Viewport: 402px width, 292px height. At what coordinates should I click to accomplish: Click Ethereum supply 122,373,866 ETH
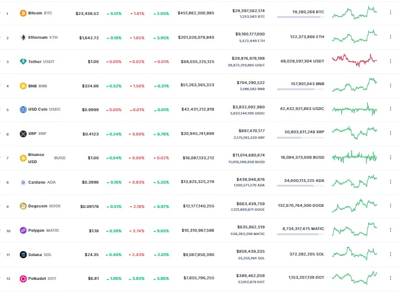(307, 37)
